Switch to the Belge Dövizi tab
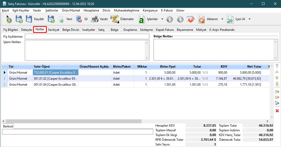This screenshot has width=281, height=147. coord(71,30)
